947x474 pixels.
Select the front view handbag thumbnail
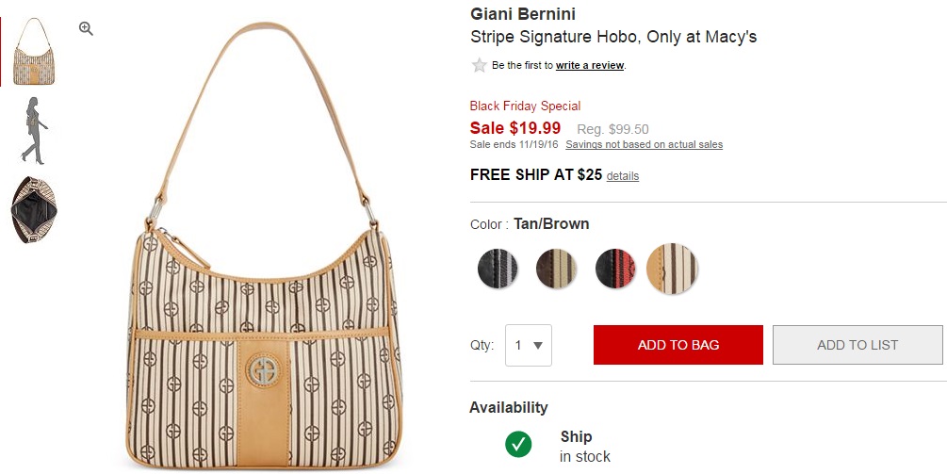[34, 52]
